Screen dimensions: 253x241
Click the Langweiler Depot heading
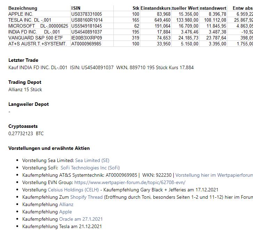[x=29, y=104]
